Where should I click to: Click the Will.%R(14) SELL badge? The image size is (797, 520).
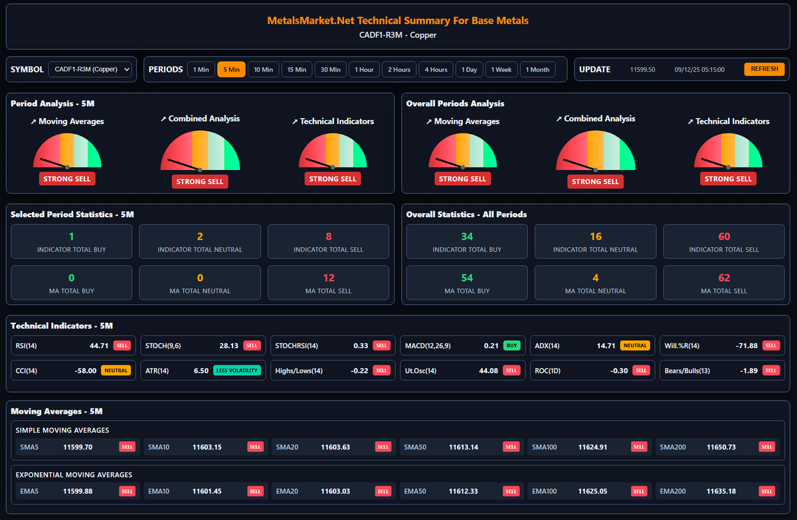(x=770, y=345)
